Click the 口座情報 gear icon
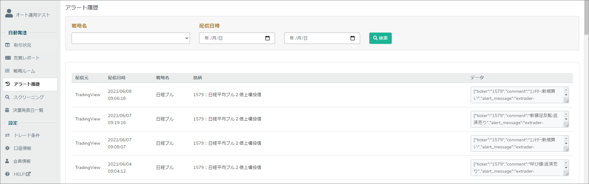 (7, 148)
